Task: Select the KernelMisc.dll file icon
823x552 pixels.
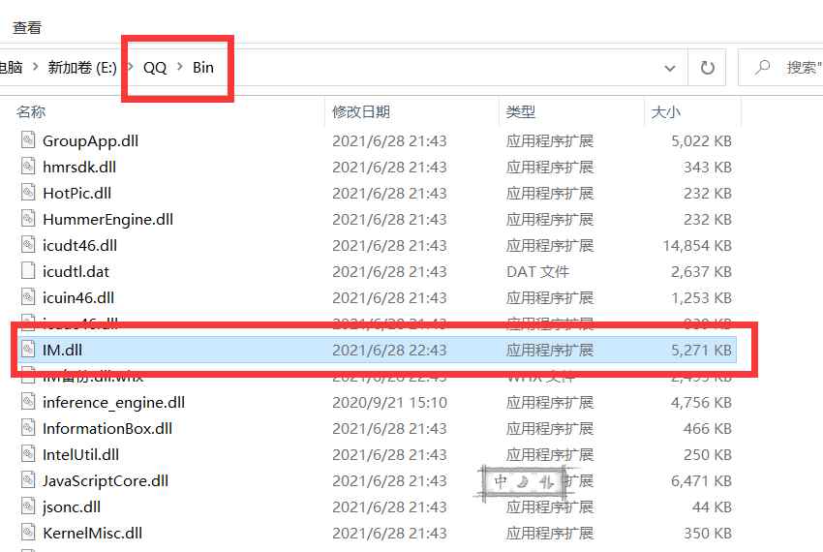Action: (28, 533)
